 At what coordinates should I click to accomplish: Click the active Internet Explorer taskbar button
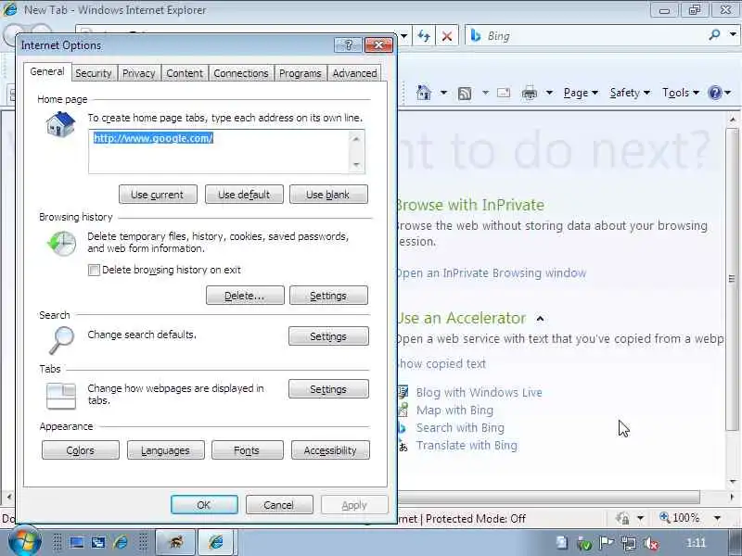216,542
